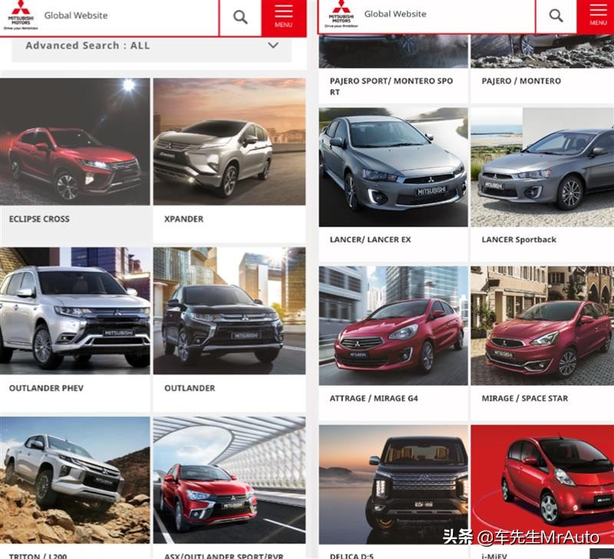Open the Delica D:5 van photo
The width and height of the screenshot is (614, 559).
pyautogui.click(x=393, y=485)
